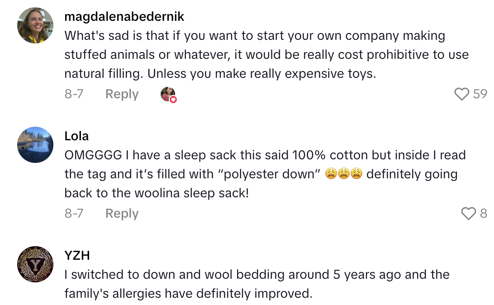Like magdalenabedernik's comment with the heart icon

462,94
